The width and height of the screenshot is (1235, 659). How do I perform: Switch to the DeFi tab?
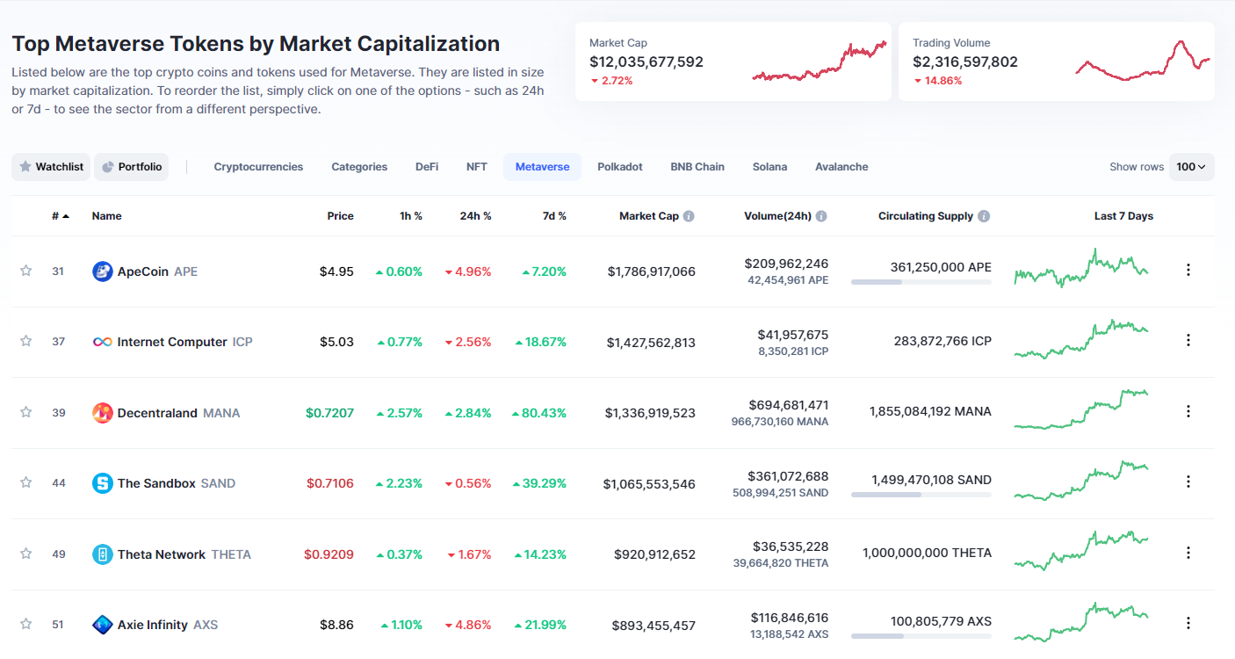427,167
